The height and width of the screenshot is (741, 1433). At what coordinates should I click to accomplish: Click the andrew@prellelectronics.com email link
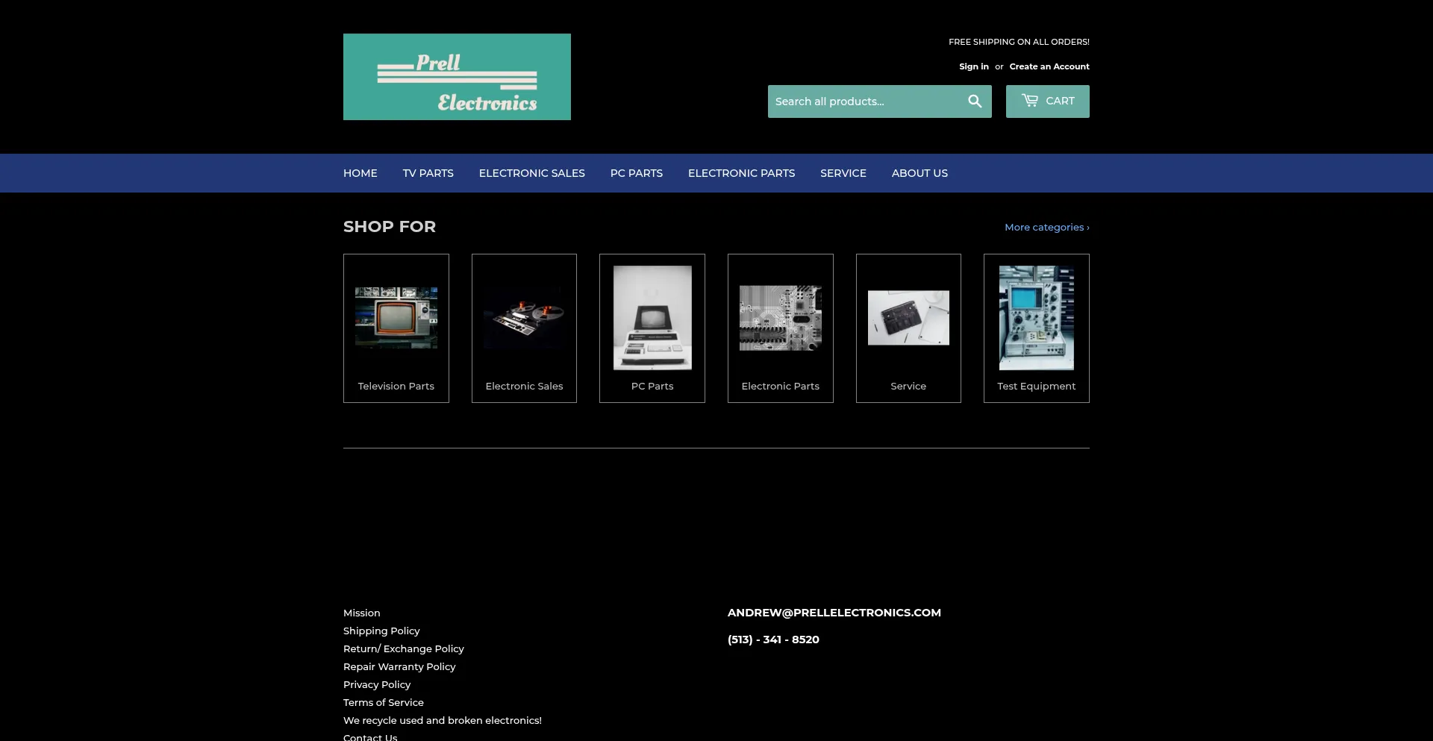point(834,613)
